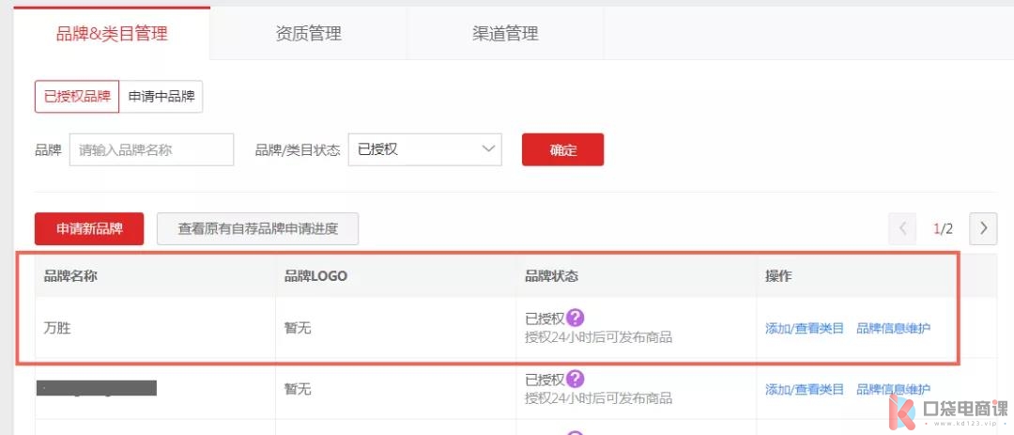Switch to the 资质管理 tab
Viewport: 1014px width, 435px height.
pos(309,34)
